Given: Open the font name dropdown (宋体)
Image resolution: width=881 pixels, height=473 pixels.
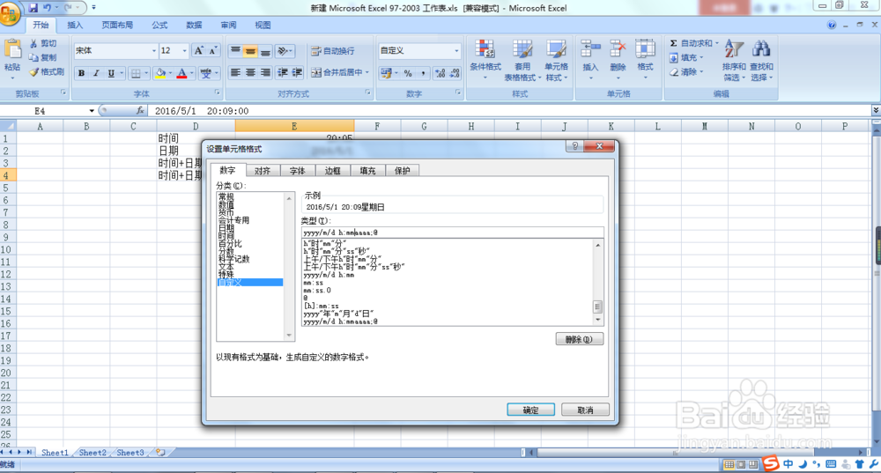Looking at the screenshot, I should (x=154, y=50).
